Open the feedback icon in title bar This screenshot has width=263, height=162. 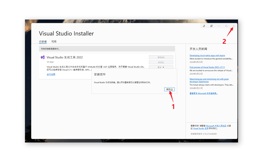[x=211, y=26]
